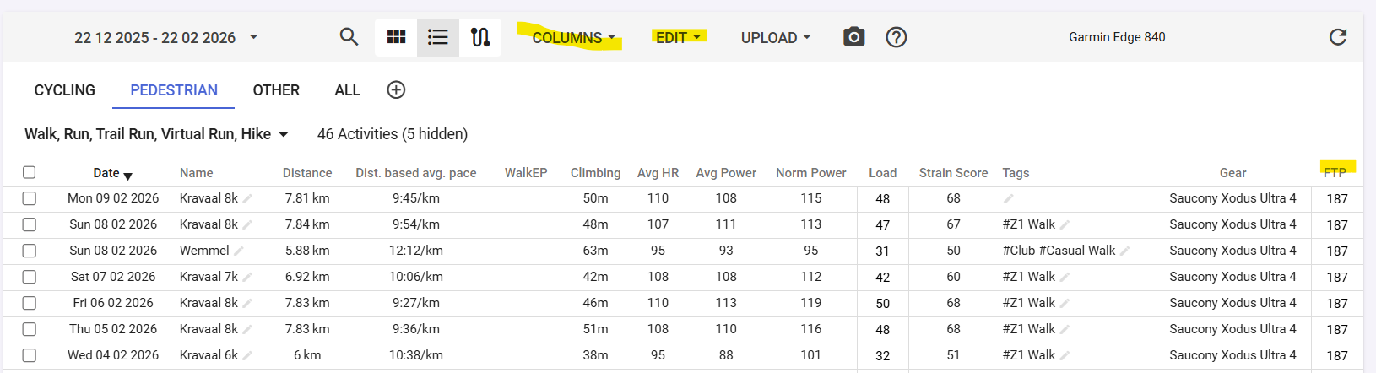Click the search magnifier icon
Image resolution: width=1376 pixels, height=373 pixels.
pos(349,37)
